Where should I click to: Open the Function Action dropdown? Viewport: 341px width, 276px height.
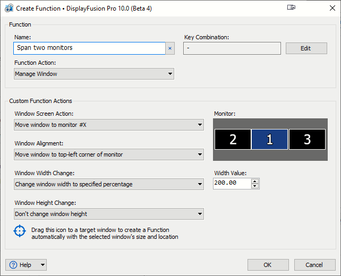(94, 74)
